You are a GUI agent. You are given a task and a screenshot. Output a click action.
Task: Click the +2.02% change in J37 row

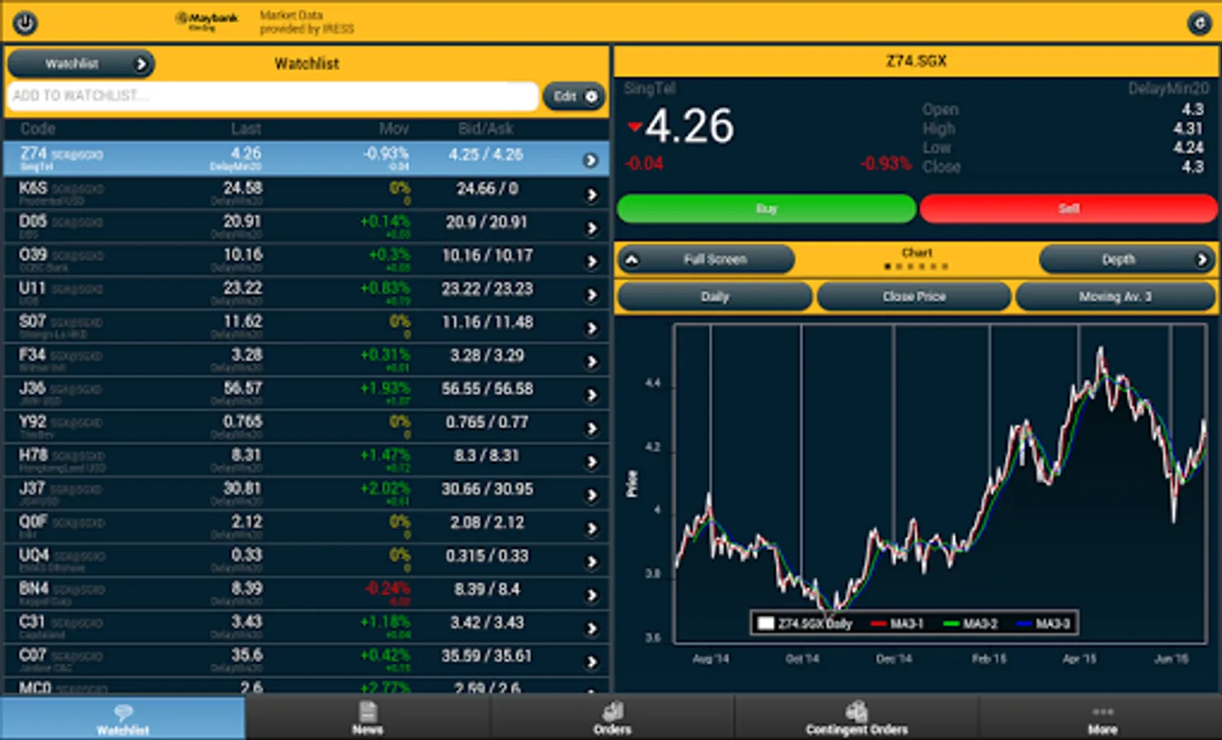[x=385, y=488]
